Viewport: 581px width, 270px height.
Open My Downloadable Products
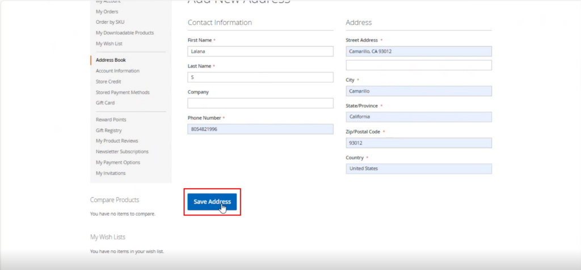(x=124, y=32)
